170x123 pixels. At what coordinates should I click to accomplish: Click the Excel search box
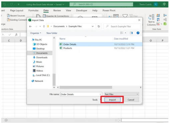pos(101,4)
